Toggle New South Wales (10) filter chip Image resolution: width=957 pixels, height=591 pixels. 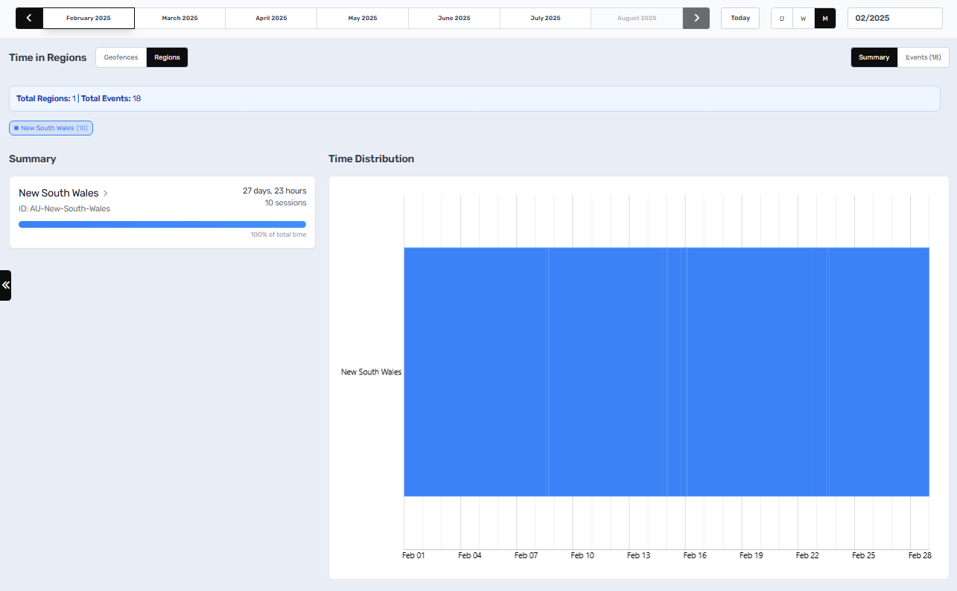coord(51,128)
